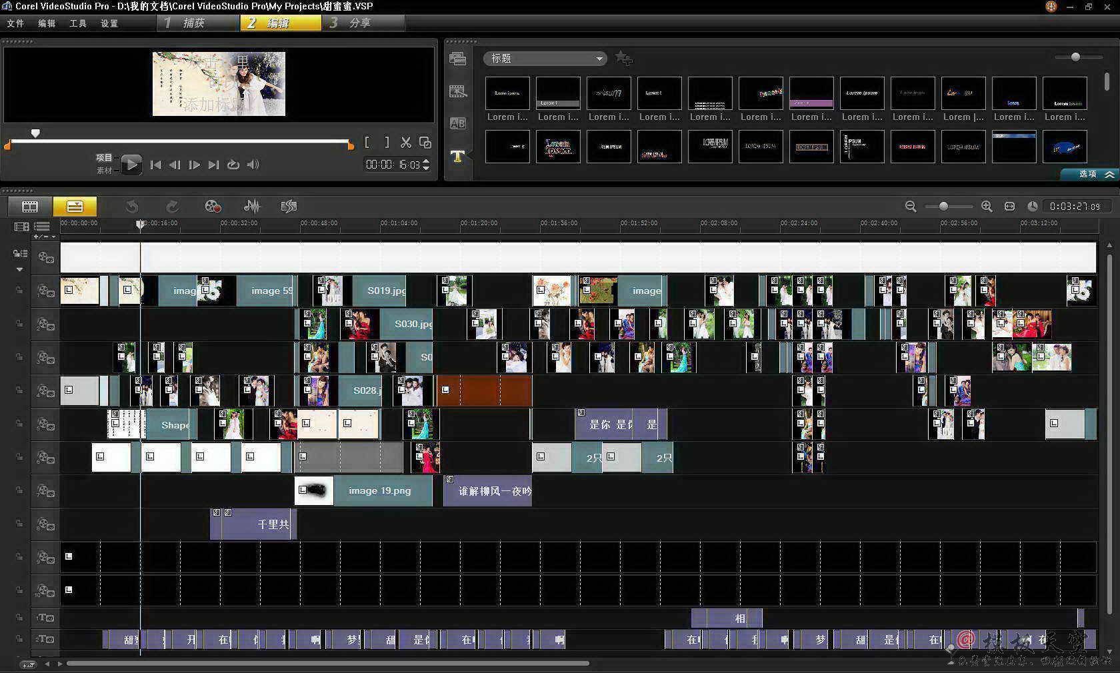
Task: Open the film-strip icon above the AB icon
Action: click(457, 91)
